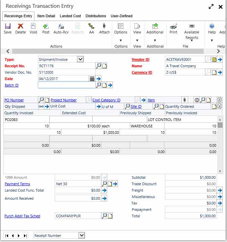This screenshot has width=227, height=242.
Task: Expand the View menu dropdown
Action: pos(137,41)
